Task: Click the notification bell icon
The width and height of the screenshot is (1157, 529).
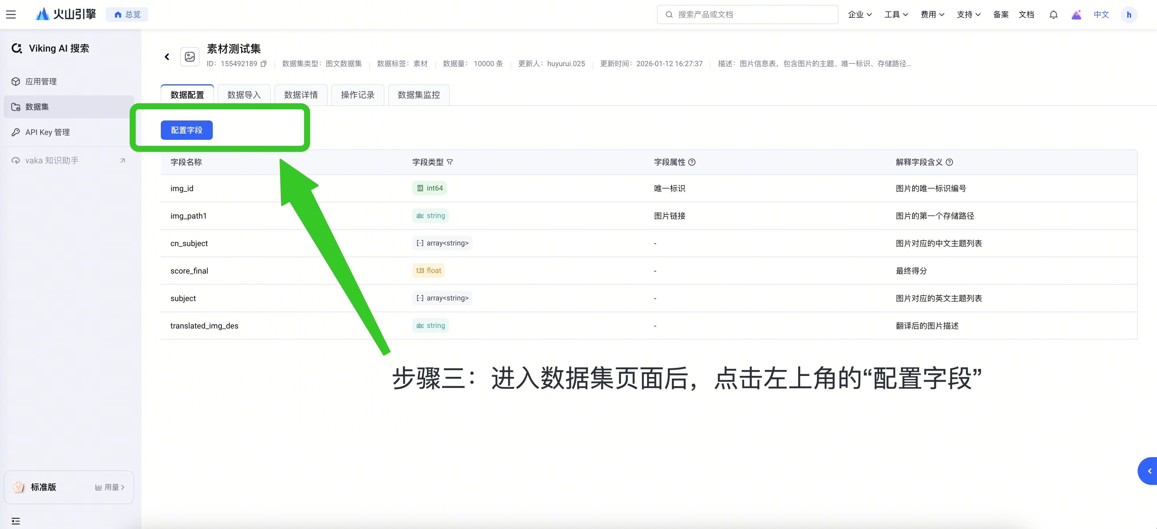Action: (x=1053, y=14)
